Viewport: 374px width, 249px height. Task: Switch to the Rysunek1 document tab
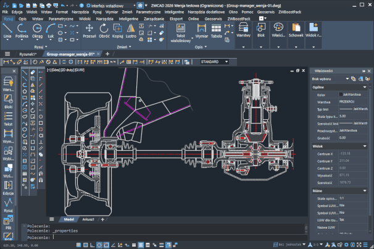click(27, 54)
